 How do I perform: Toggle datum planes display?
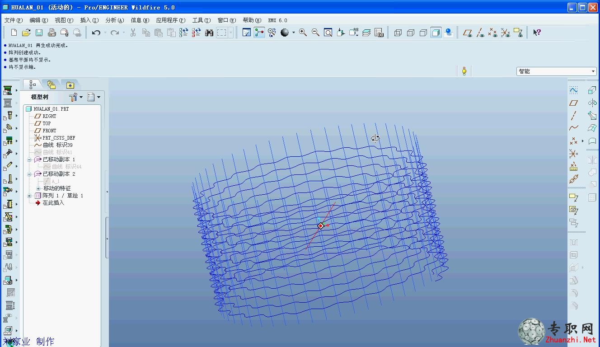pos(468,33)
